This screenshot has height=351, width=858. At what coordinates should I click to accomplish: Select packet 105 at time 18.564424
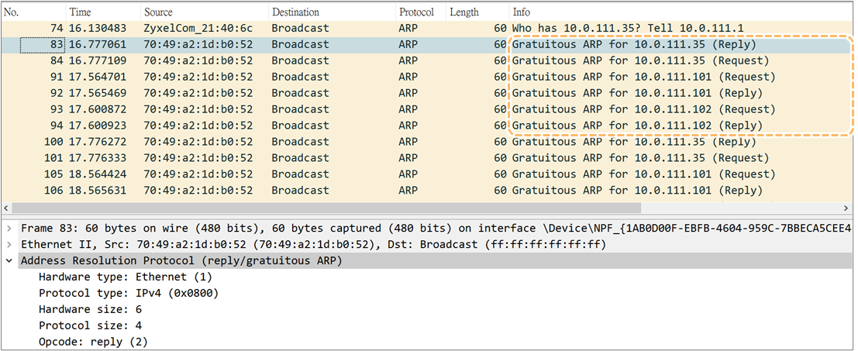coord(427,174)
